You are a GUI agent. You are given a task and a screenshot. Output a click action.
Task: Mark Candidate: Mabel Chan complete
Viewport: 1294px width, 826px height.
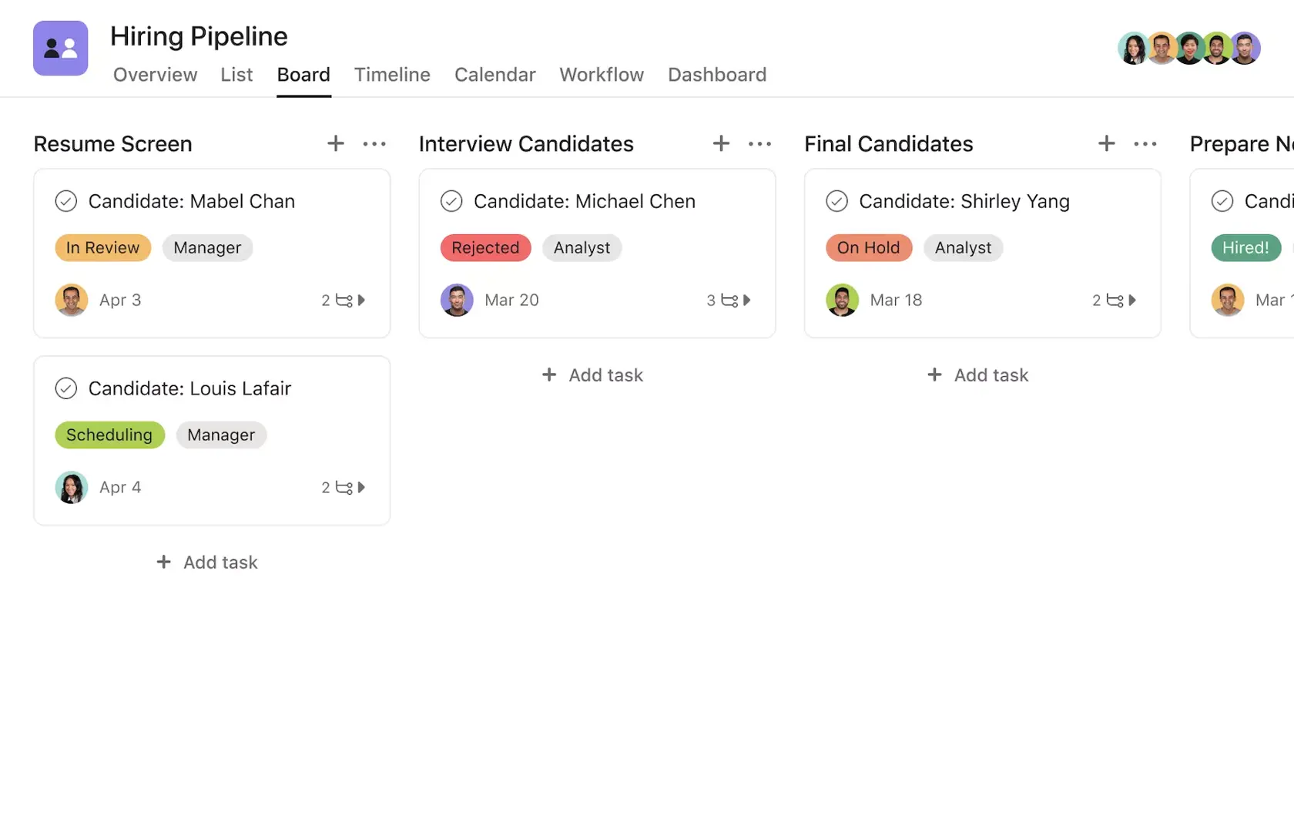click(x=66, y=201)
